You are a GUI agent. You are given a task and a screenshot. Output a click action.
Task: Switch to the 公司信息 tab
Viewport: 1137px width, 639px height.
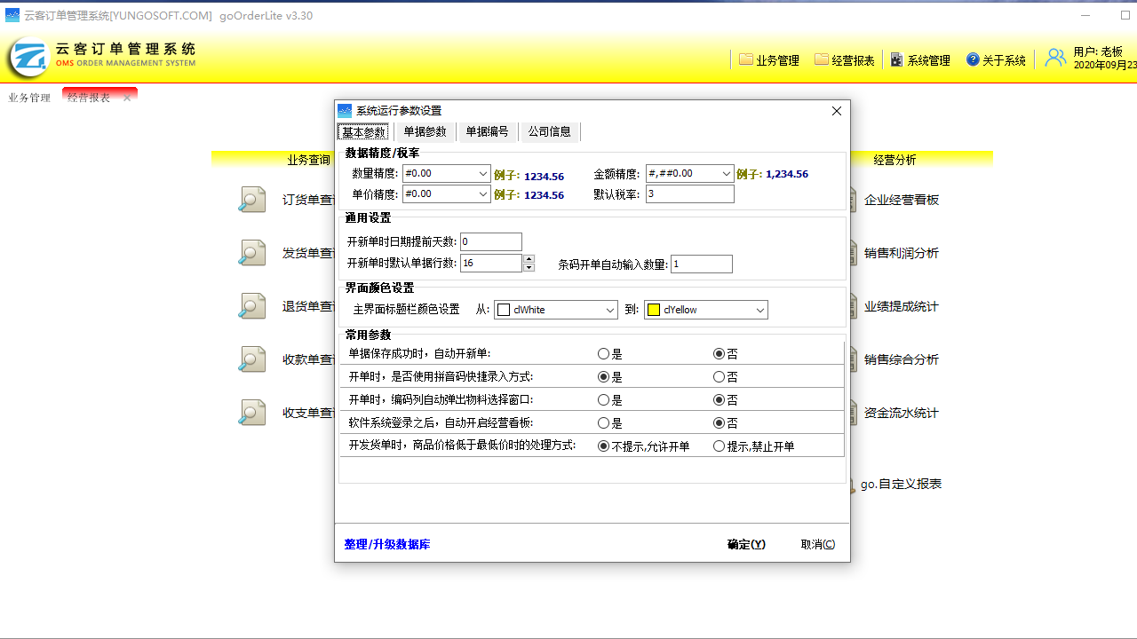pos(549,132)
